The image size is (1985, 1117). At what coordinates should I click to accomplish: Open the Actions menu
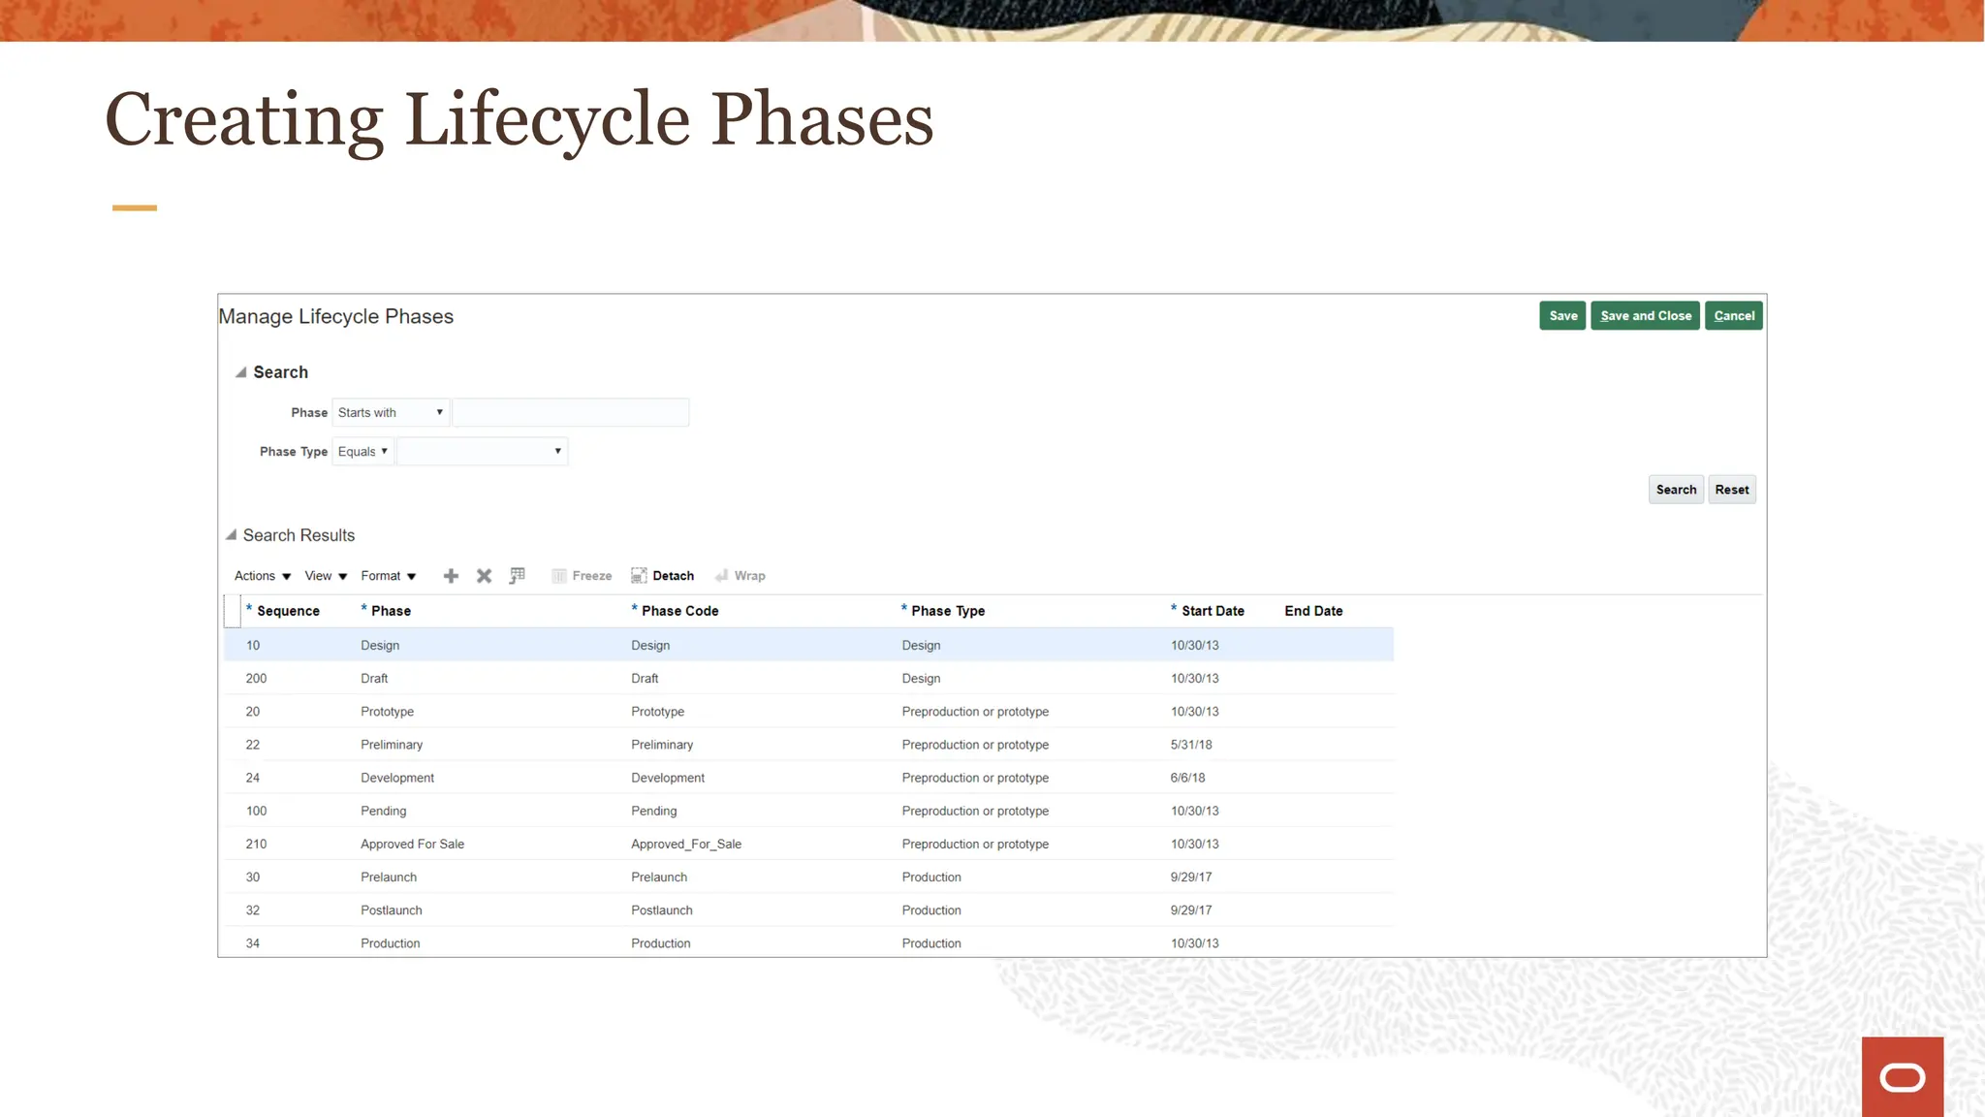[x=263, y=576]
